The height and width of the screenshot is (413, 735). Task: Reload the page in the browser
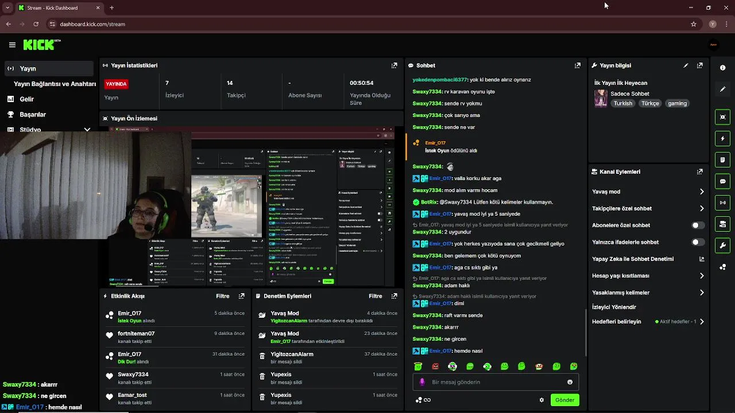36,24
